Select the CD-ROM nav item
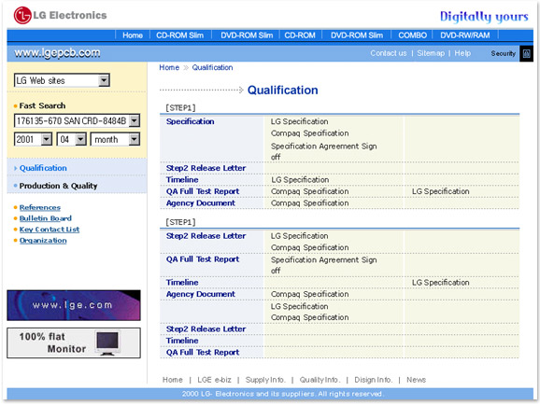Viewport: 540px width, 405px height. 300,35
